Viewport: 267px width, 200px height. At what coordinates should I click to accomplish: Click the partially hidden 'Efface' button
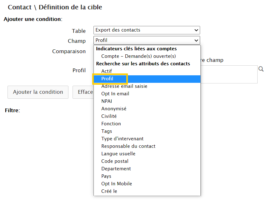[83, 92]
